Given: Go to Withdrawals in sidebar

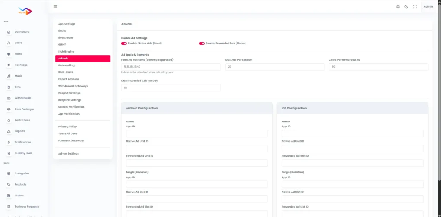Looking at the screenshot, I should tap(23, 98).
